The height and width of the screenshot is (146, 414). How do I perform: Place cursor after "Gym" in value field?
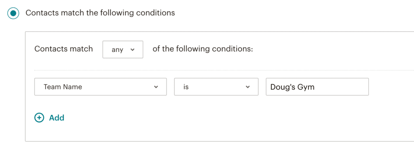tap(315, 87)
